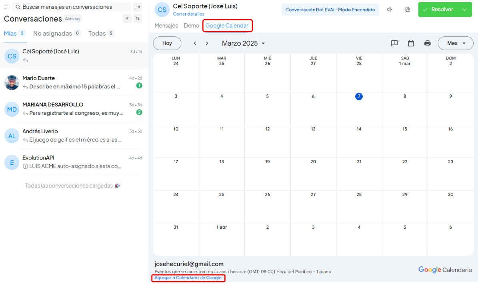The width and height of the screenshot is (478, 284).
Task: Go to next month arrow
Action: [207, 43]
